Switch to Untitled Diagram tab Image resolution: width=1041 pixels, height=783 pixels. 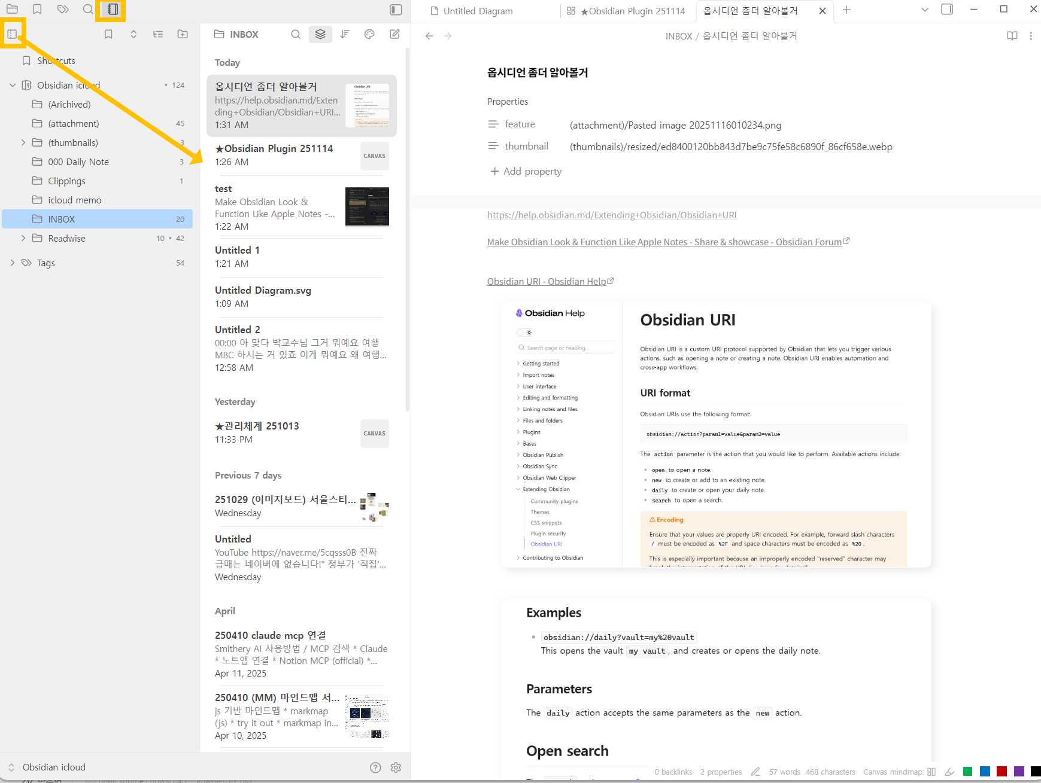[479, 11]
